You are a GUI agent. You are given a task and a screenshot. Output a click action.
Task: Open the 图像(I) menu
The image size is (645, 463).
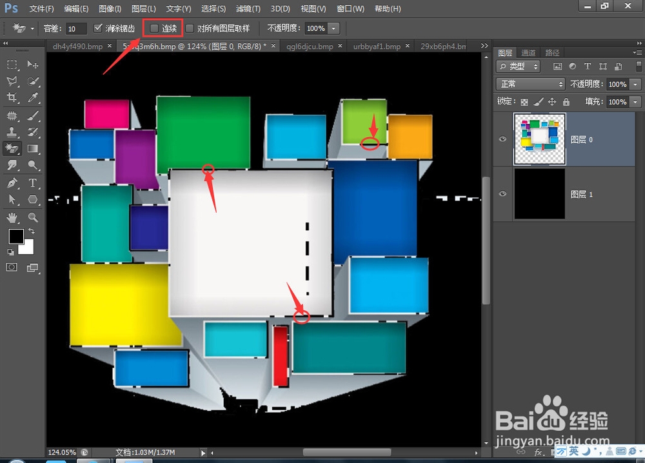pos(110,8)
